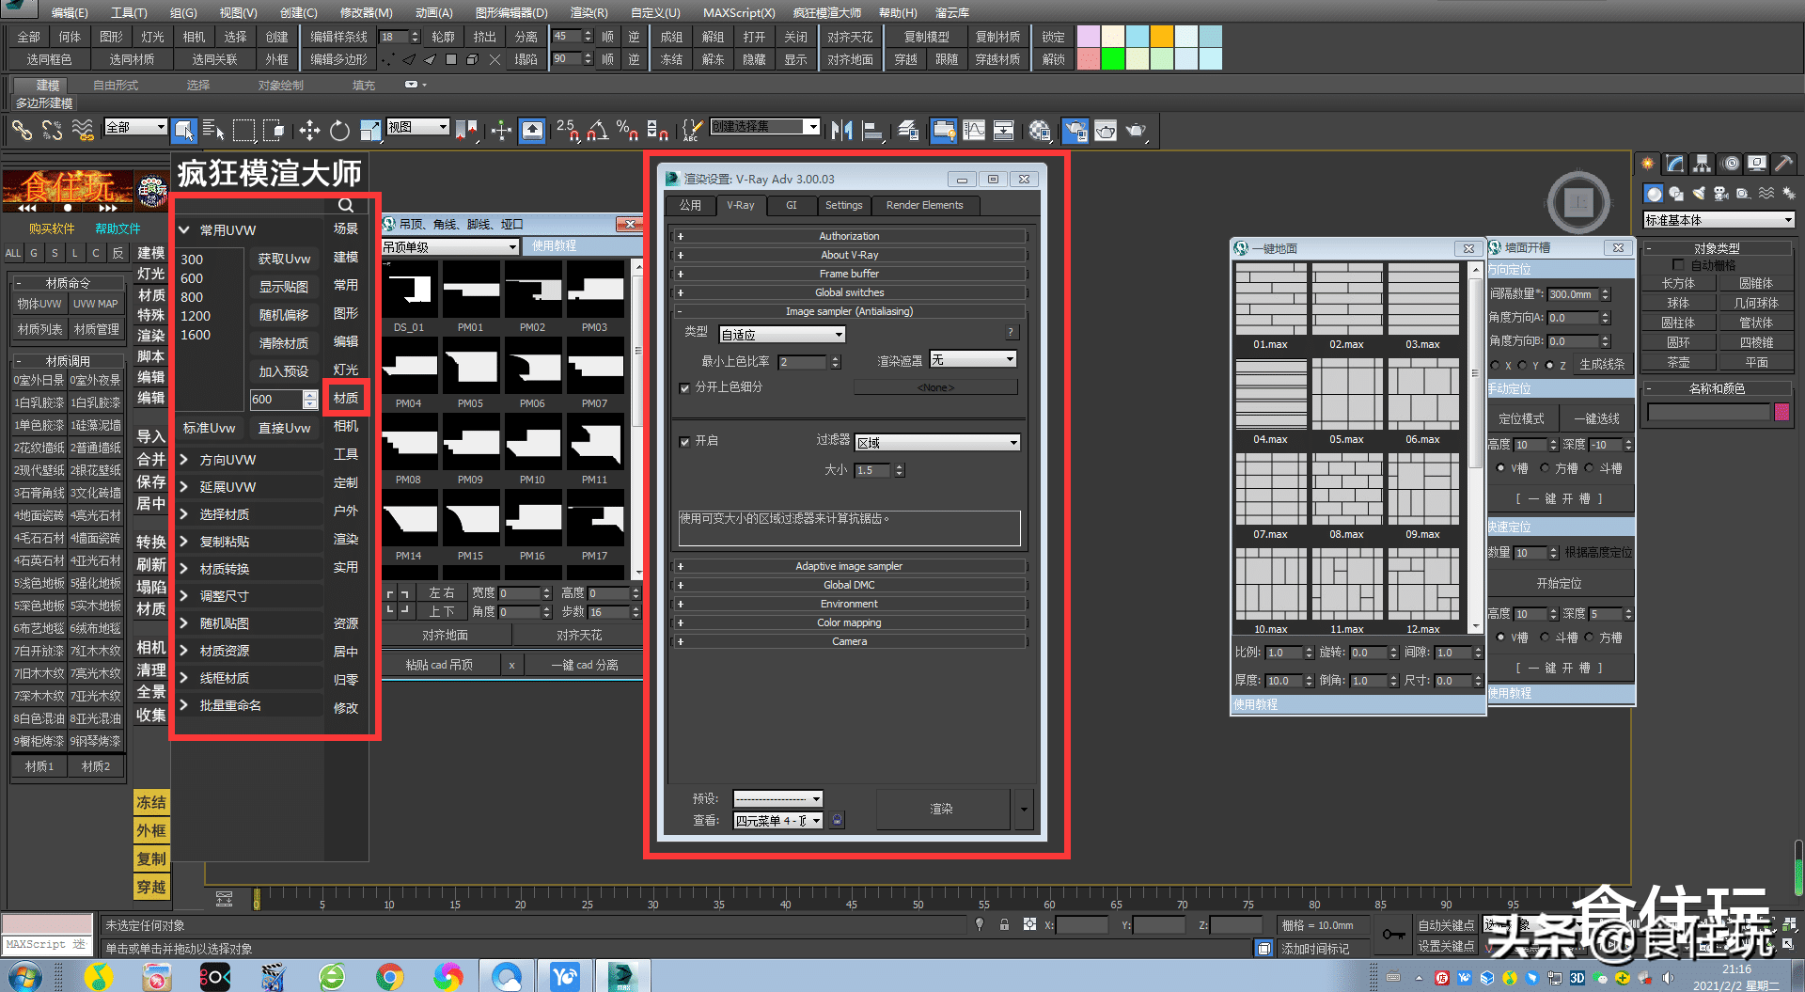The width and height of the screenshot is (1805, 992).
Task: Click the search magnifier in plugin panel
Action: 346,205
